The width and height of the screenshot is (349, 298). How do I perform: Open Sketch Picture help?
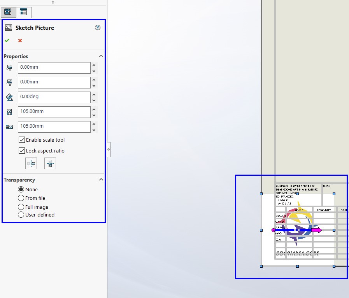click(x=98, y=28)
